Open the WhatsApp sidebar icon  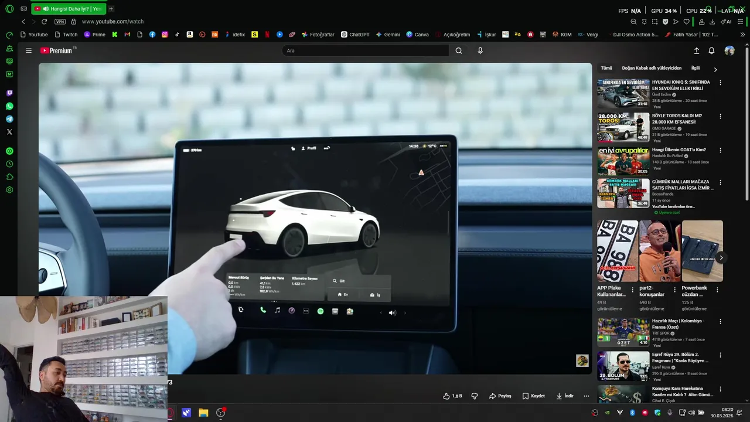[9, 106]
